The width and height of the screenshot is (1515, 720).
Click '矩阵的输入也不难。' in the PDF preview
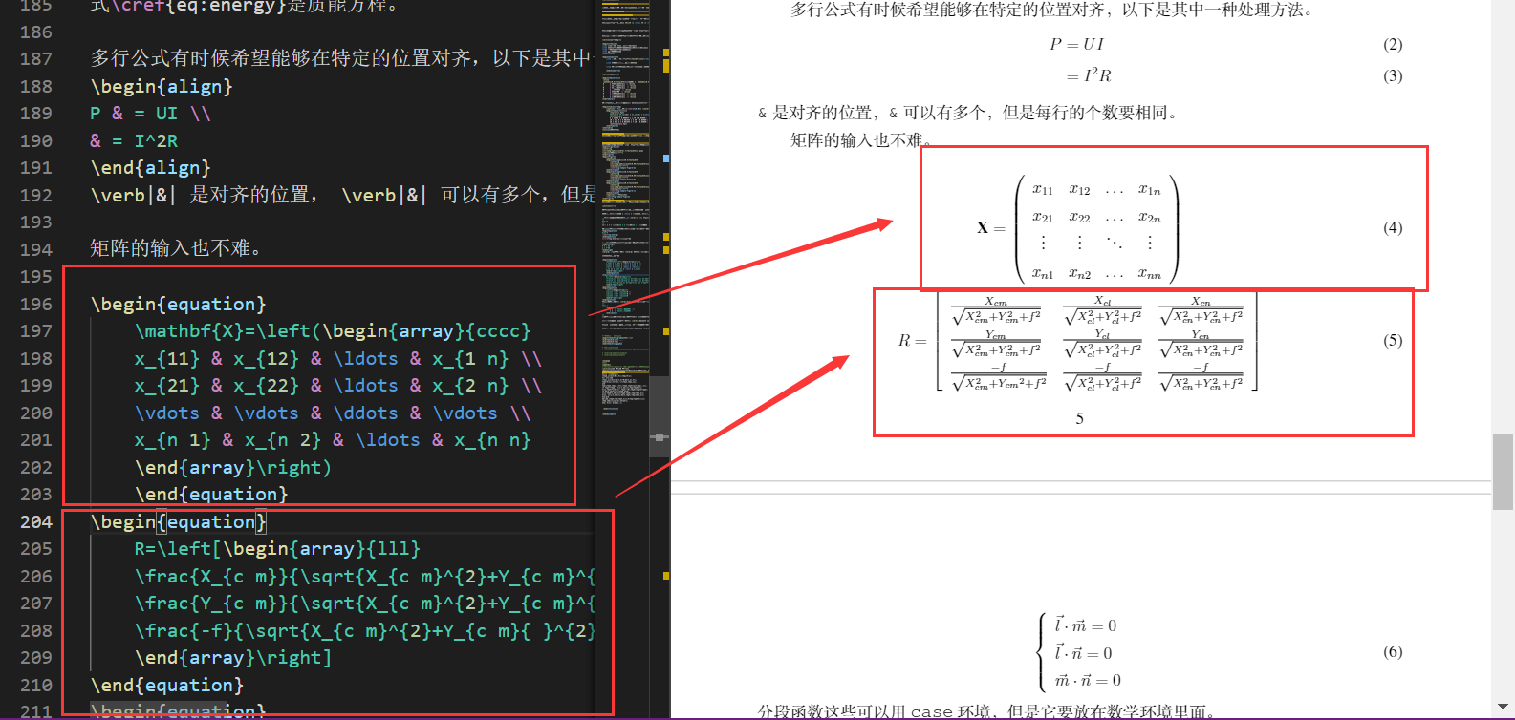click(862, 140)
